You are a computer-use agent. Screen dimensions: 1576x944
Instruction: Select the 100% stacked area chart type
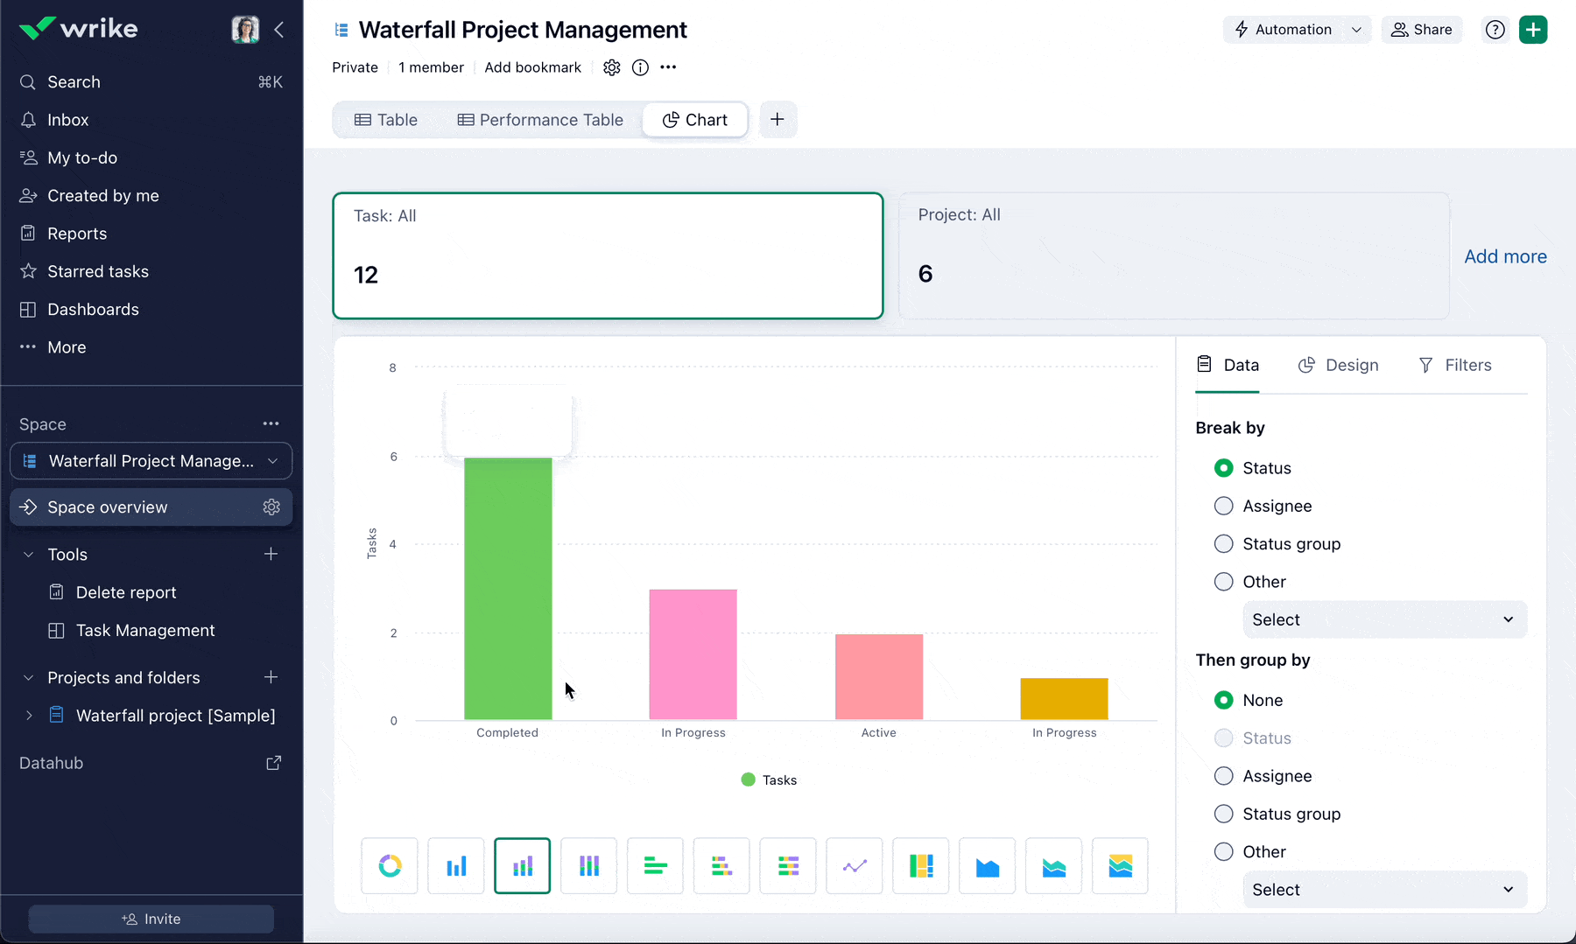1121,866
